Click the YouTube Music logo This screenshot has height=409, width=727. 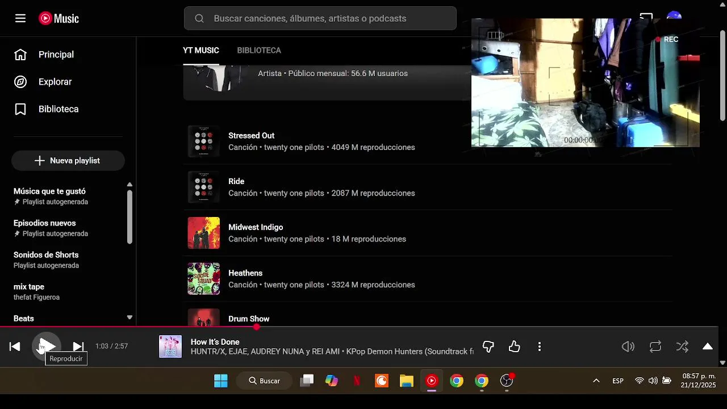click(59, 18)
